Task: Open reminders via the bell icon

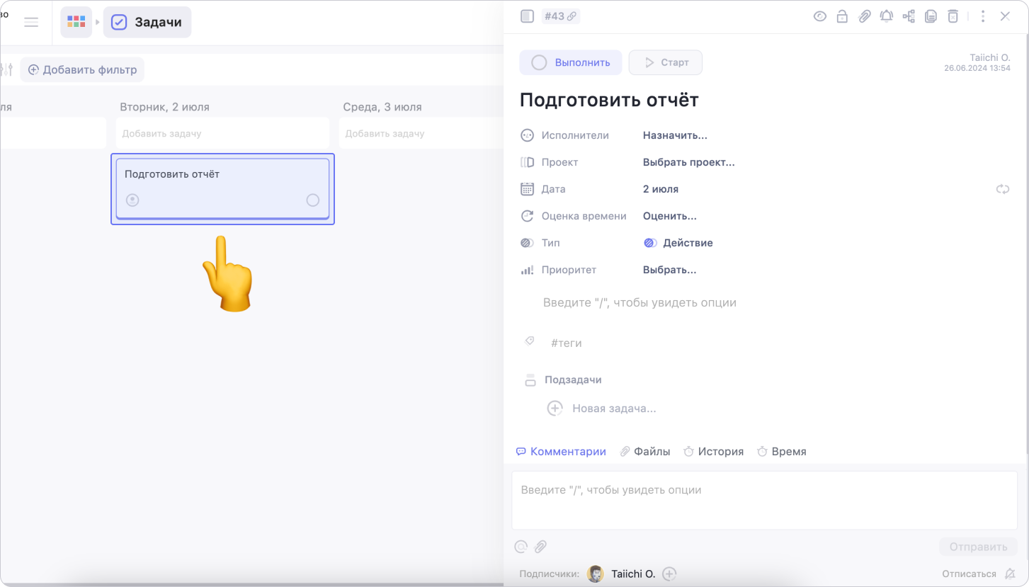Action: [x=886, y=16]
